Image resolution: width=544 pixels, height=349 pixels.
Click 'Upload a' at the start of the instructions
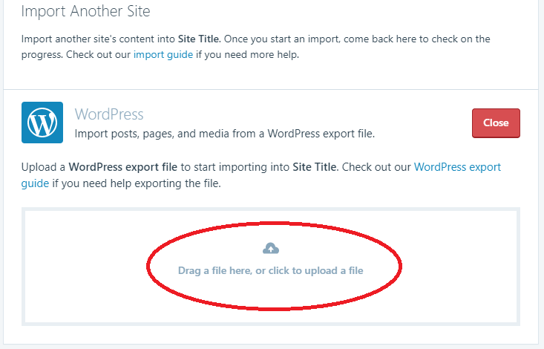click(43, 167)
